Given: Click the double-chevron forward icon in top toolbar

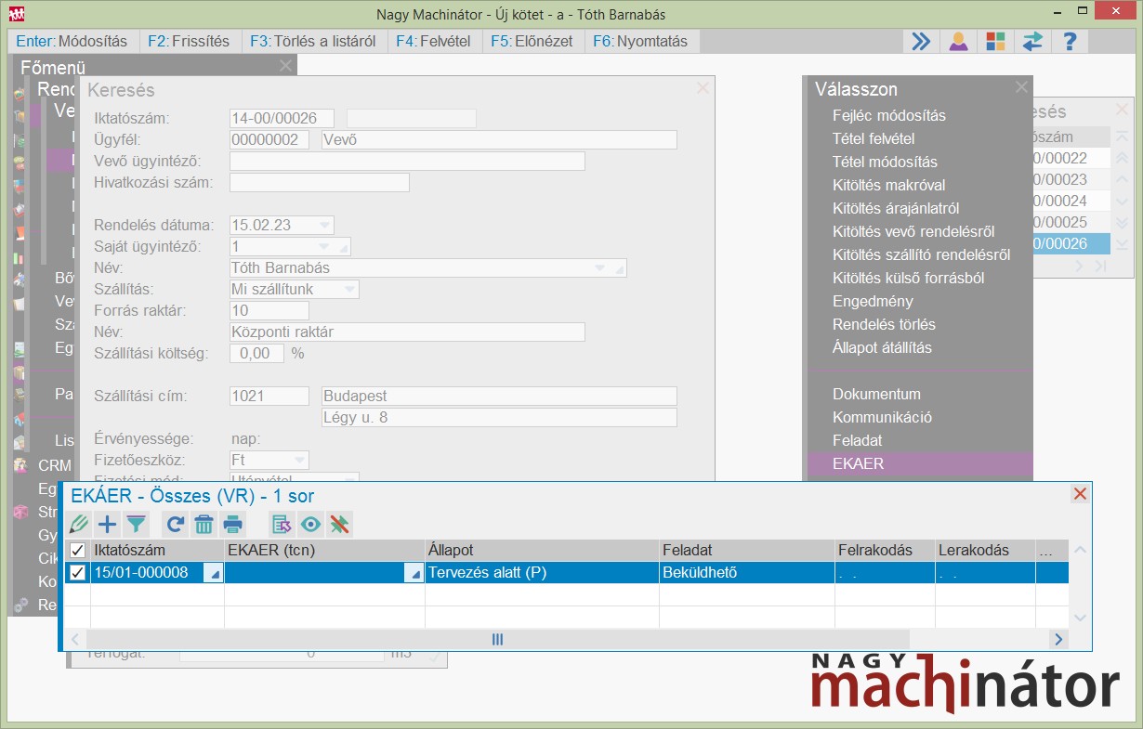Looking at the screenshot, I should tap(921, 41).
